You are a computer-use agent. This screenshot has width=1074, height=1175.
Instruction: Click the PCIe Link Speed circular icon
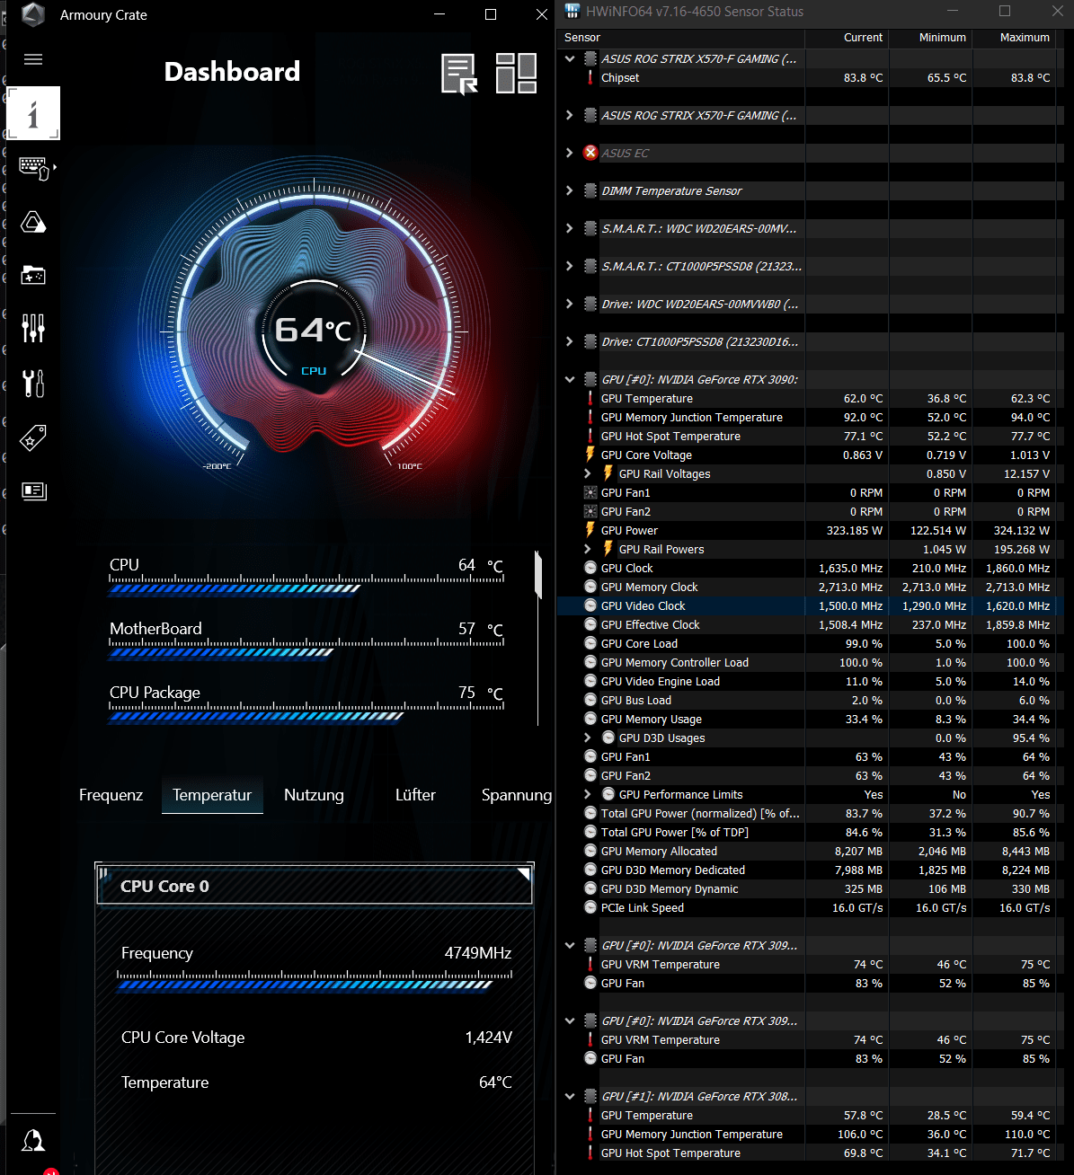[x=590, y=907]
